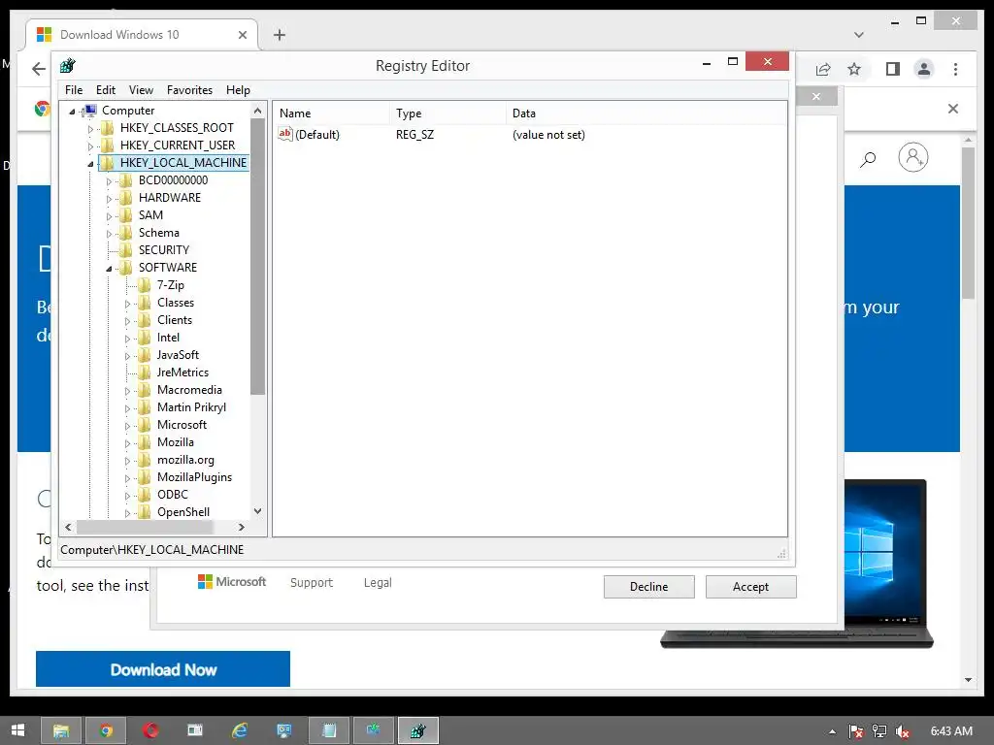The height and width of the screenshot is (745, 994).
Task: Expand the JavaSoft key
Action: tap(127, 356)
